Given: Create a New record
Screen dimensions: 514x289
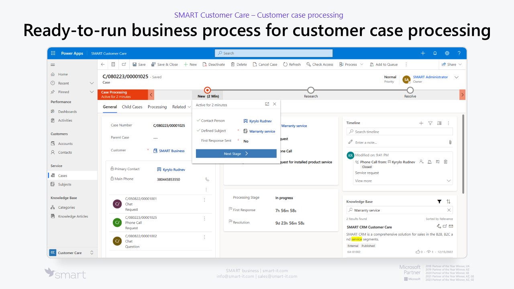Looking at the screenshot, I should pyautogui.click(x=190, y=64).
